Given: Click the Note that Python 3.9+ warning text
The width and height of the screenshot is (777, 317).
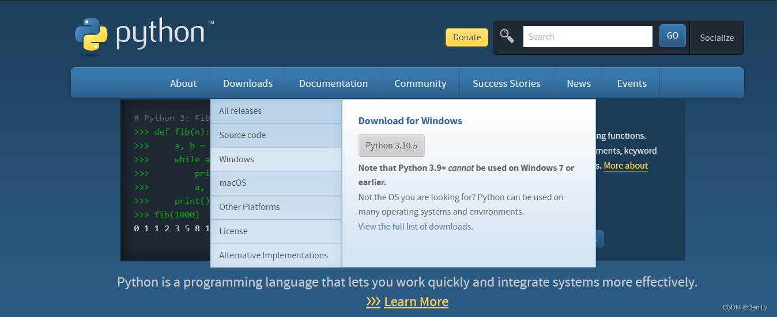Looking at the screenshot, I should pos(466,175).
